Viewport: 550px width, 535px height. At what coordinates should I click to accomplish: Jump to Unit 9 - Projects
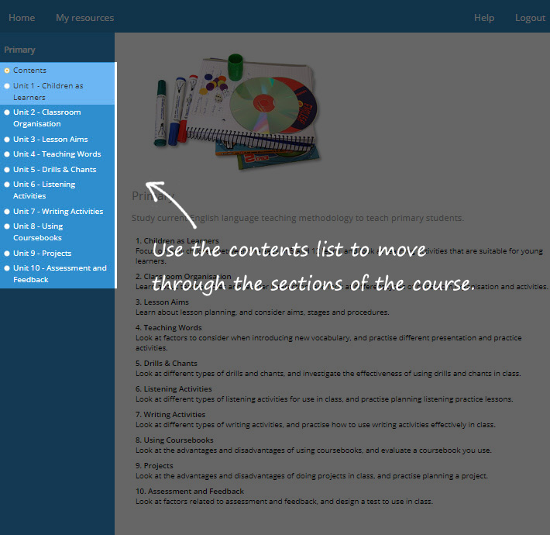pyautogui.click(x=42, y=254)
